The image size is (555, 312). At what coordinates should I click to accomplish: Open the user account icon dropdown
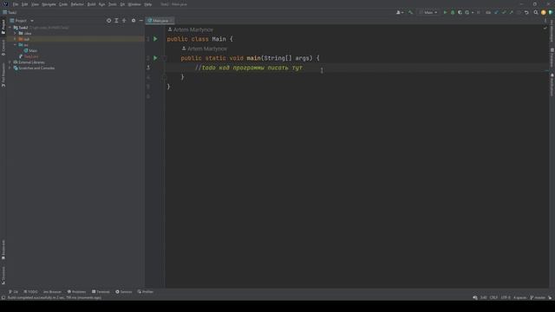[400, 12]
